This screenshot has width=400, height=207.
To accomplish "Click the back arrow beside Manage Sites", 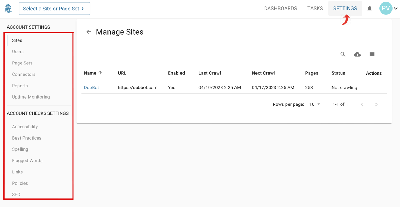I will point(89,31).
